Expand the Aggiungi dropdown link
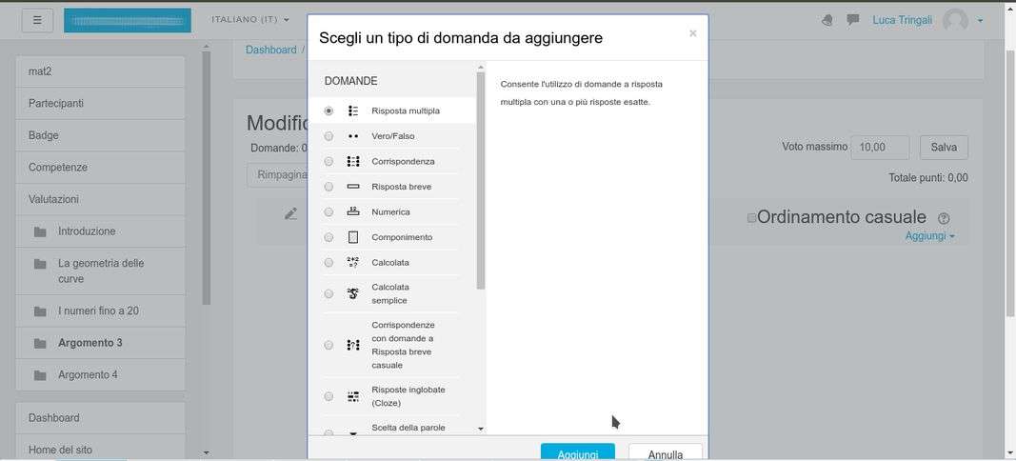The width and height of the screenshot is (1016, 461). tap(929, 236)
